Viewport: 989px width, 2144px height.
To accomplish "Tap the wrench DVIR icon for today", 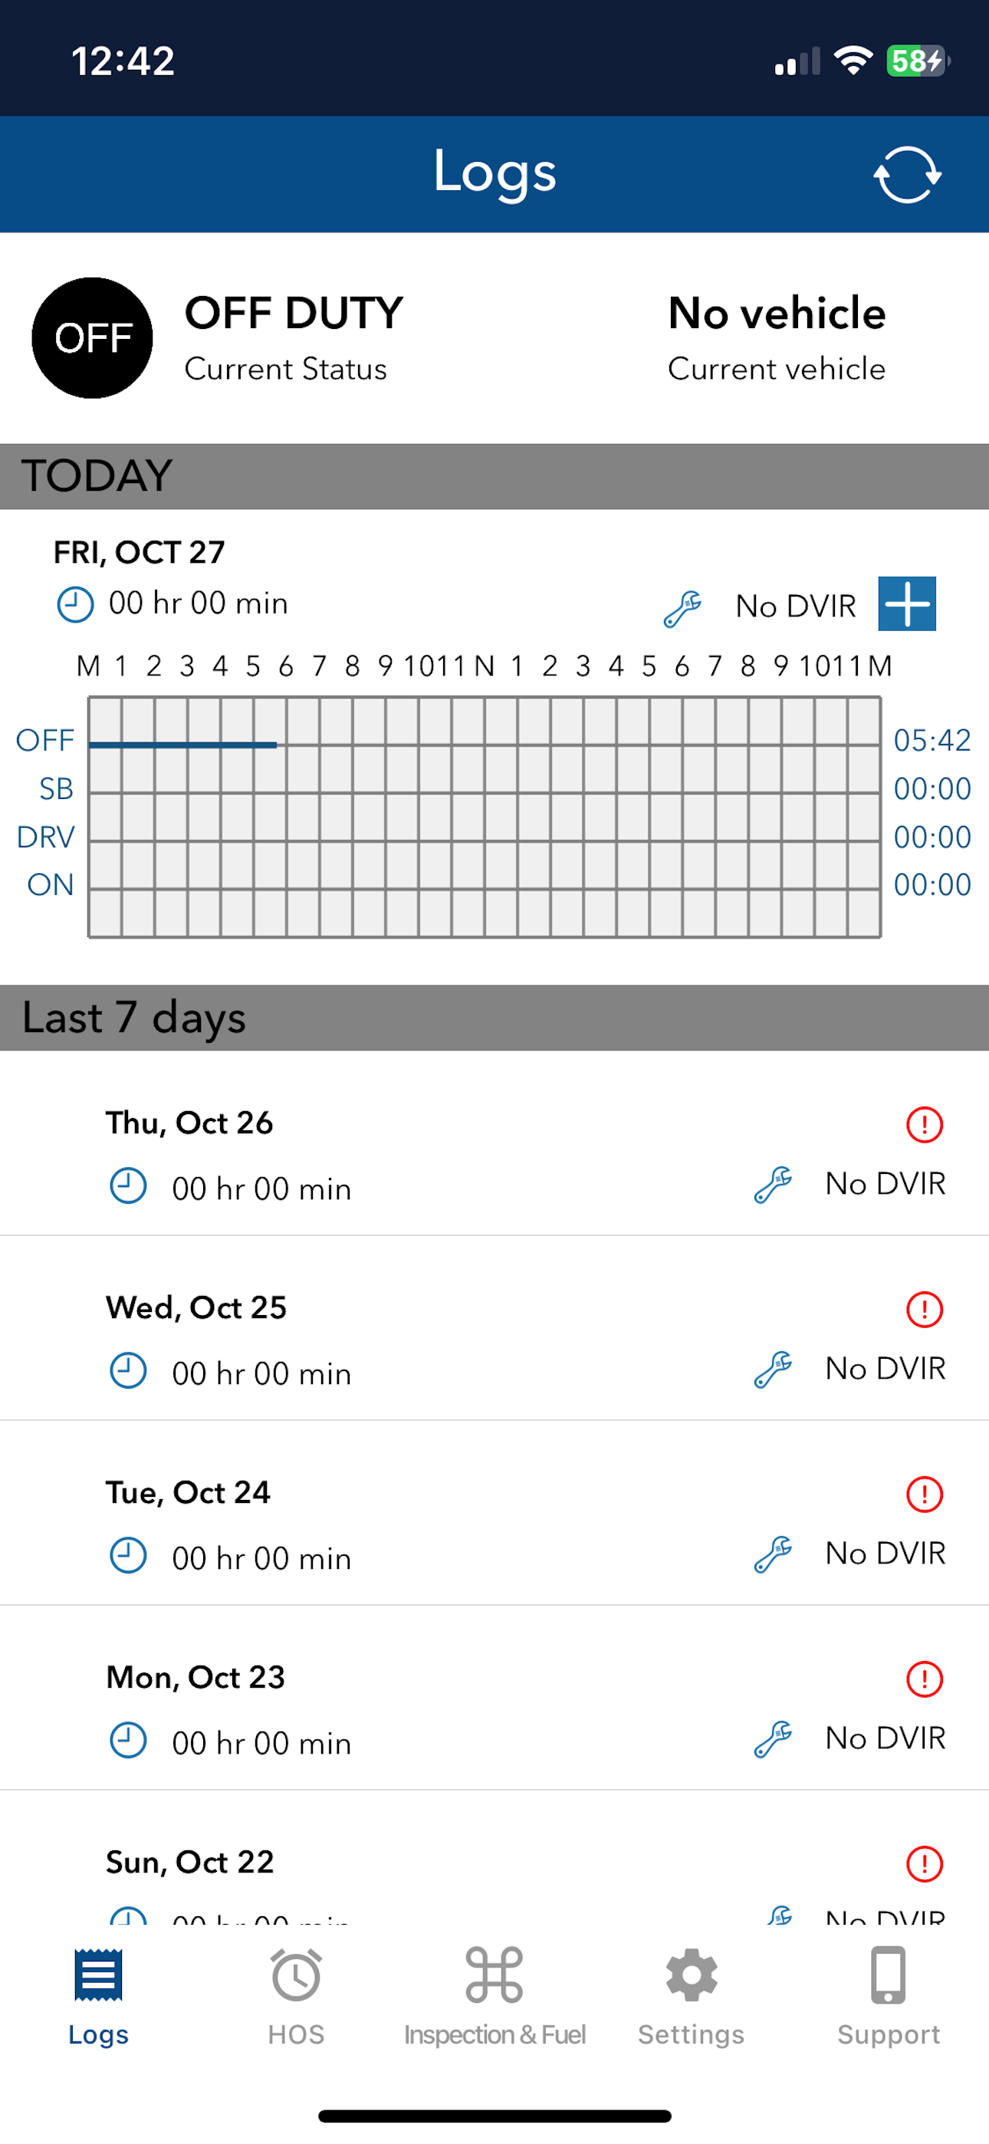I will (682, 607).
